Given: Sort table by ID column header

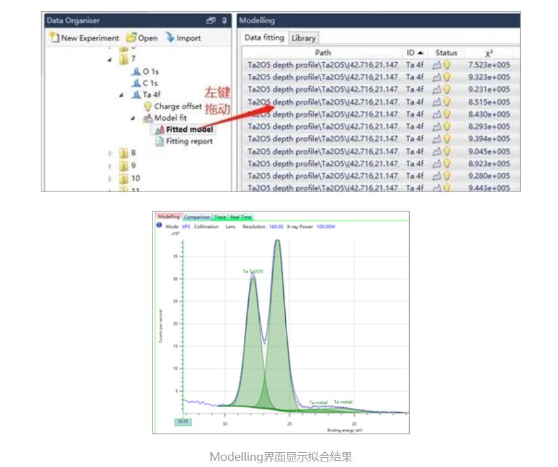Looking at the screenshot, I should click(x=414, y=53).
